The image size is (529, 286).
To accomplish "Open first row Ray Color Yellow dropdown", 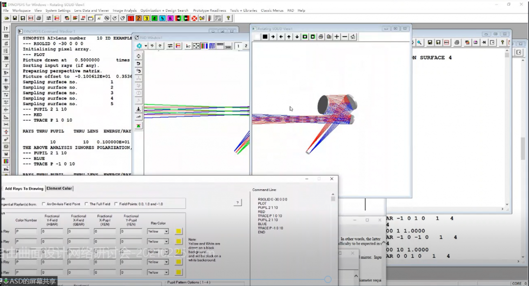I will (167, 231).
